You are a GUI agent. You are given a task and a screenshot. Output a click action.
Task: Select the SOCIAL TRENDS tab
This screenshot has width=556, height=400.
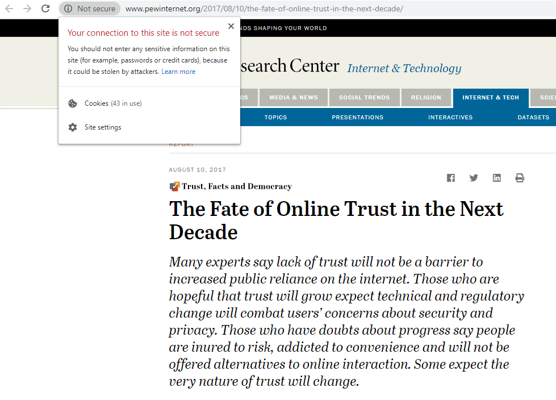pos(364,97)
